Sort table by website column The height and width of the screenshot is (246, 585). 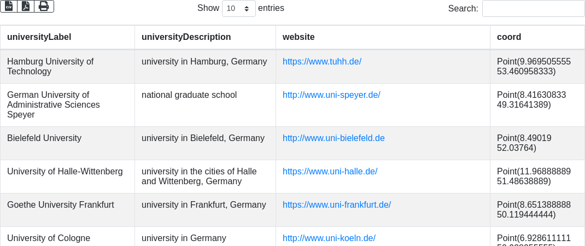coord(383,37)
